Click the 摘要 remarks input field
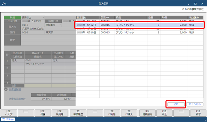This screenshot has width=207, height=122. coord(48,40)
